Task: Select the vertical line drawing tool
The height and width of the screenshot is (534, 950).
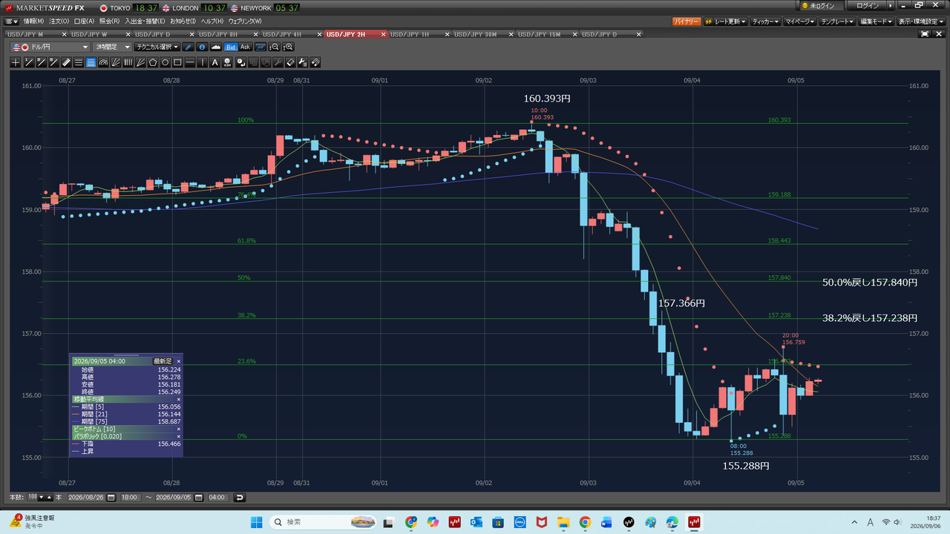Action: click(203, 62)
